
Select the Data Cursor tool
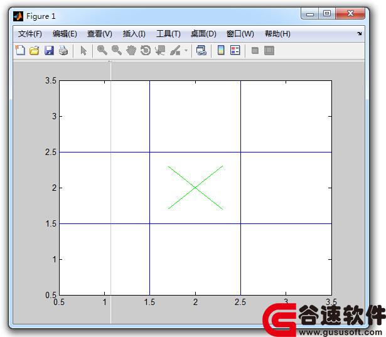tap(160, 50)
